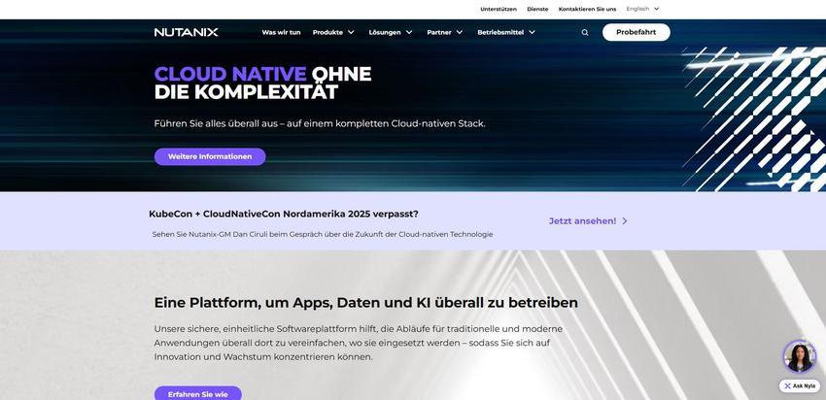Close the Ask Nyla chat bubble
This screenshot has height=400, width=826.
(787, 385)
